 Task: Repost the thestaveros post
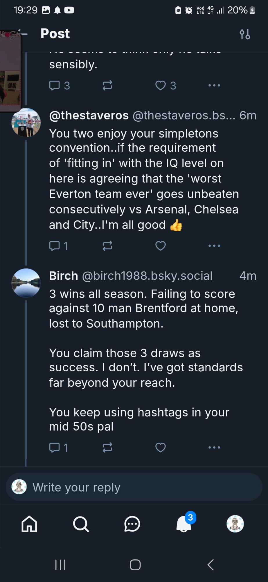[x=107, y=246]
